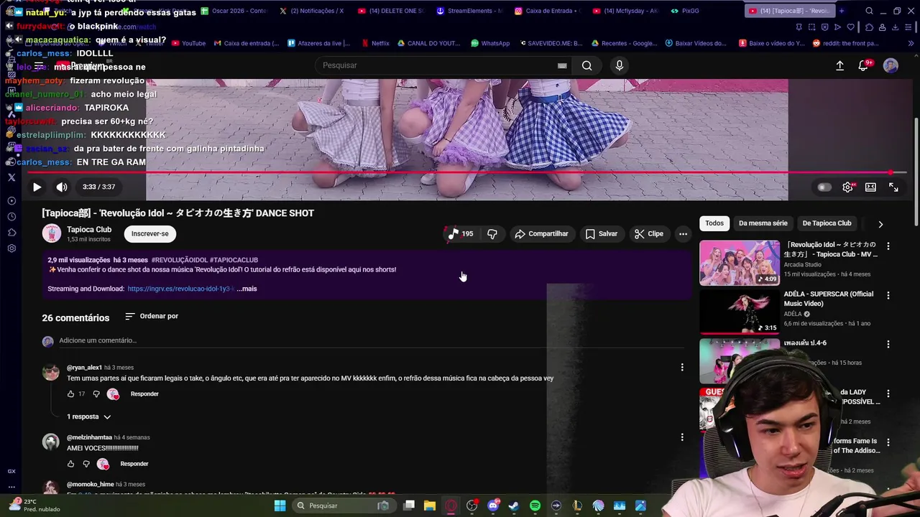Dislike the comment by @ryan_alex1
The image size is (920, 517).
(96, 394)
